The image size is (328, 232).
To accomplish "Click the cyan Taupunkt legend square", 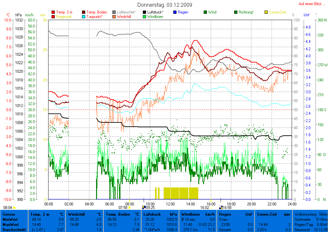I will tap(84, 16).
